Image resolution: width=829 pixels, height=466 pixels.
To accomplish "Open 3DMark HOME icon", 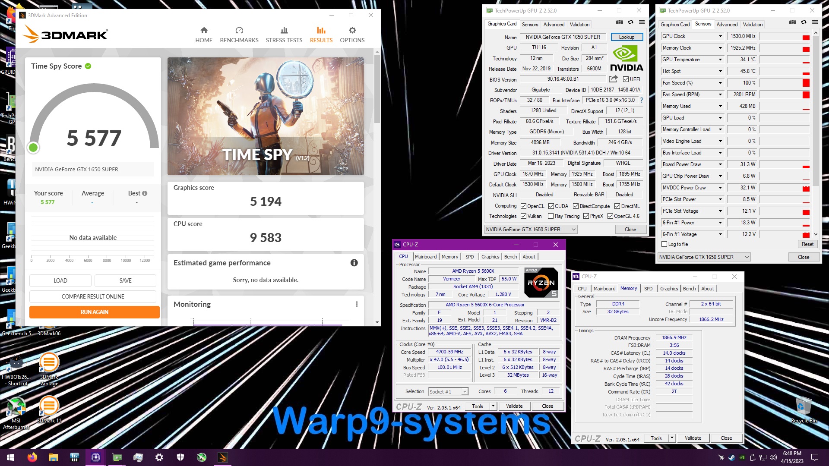I will coord(204,30).
